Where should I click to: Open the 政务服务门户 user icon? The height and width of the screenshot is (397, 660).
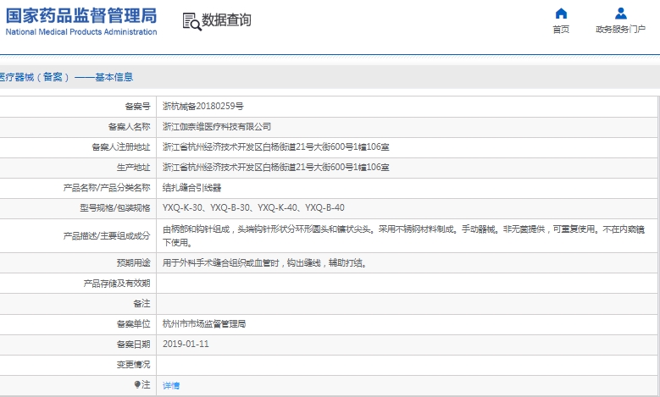[621, 14]
